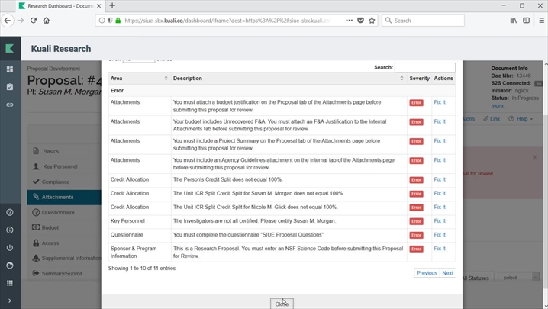Click Fix It for questionnaire error
Viewport: 548px width, 309px height.
[440, 233]
